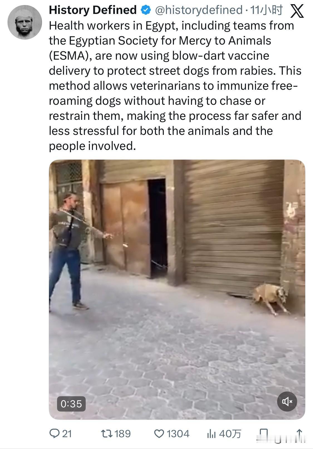The width and height of the screenshot is (313, 450).
Task: Click the repost arrows icon
Action: (x=106, y=434)
